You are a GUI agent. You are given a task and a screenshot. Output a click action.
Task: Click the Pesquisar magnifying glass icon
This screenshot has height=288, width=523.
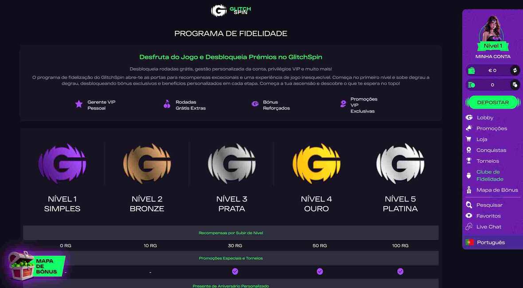(x=469, y=205)
